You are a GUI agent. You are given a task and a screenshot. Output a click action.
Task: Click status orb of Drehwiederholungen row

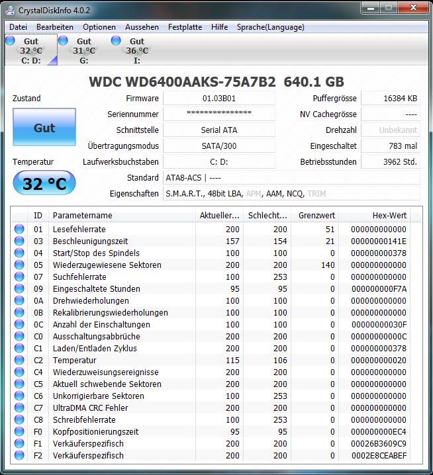click(19, 300)
